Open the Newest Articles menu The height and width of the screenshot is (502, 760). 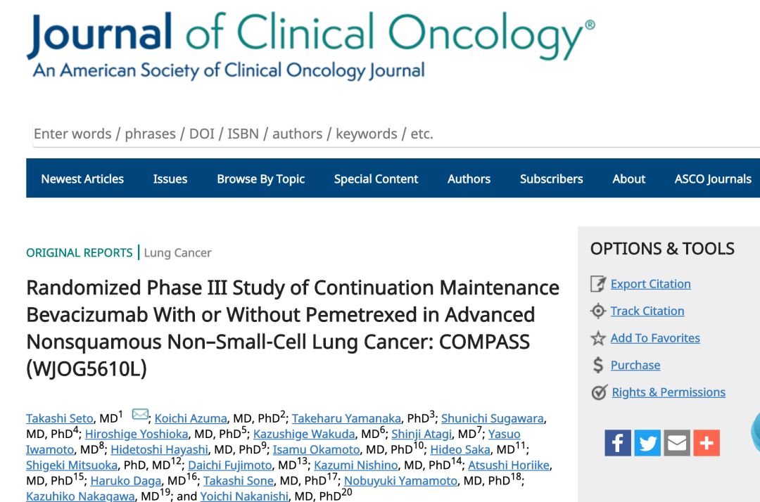[x=82, y=179]
